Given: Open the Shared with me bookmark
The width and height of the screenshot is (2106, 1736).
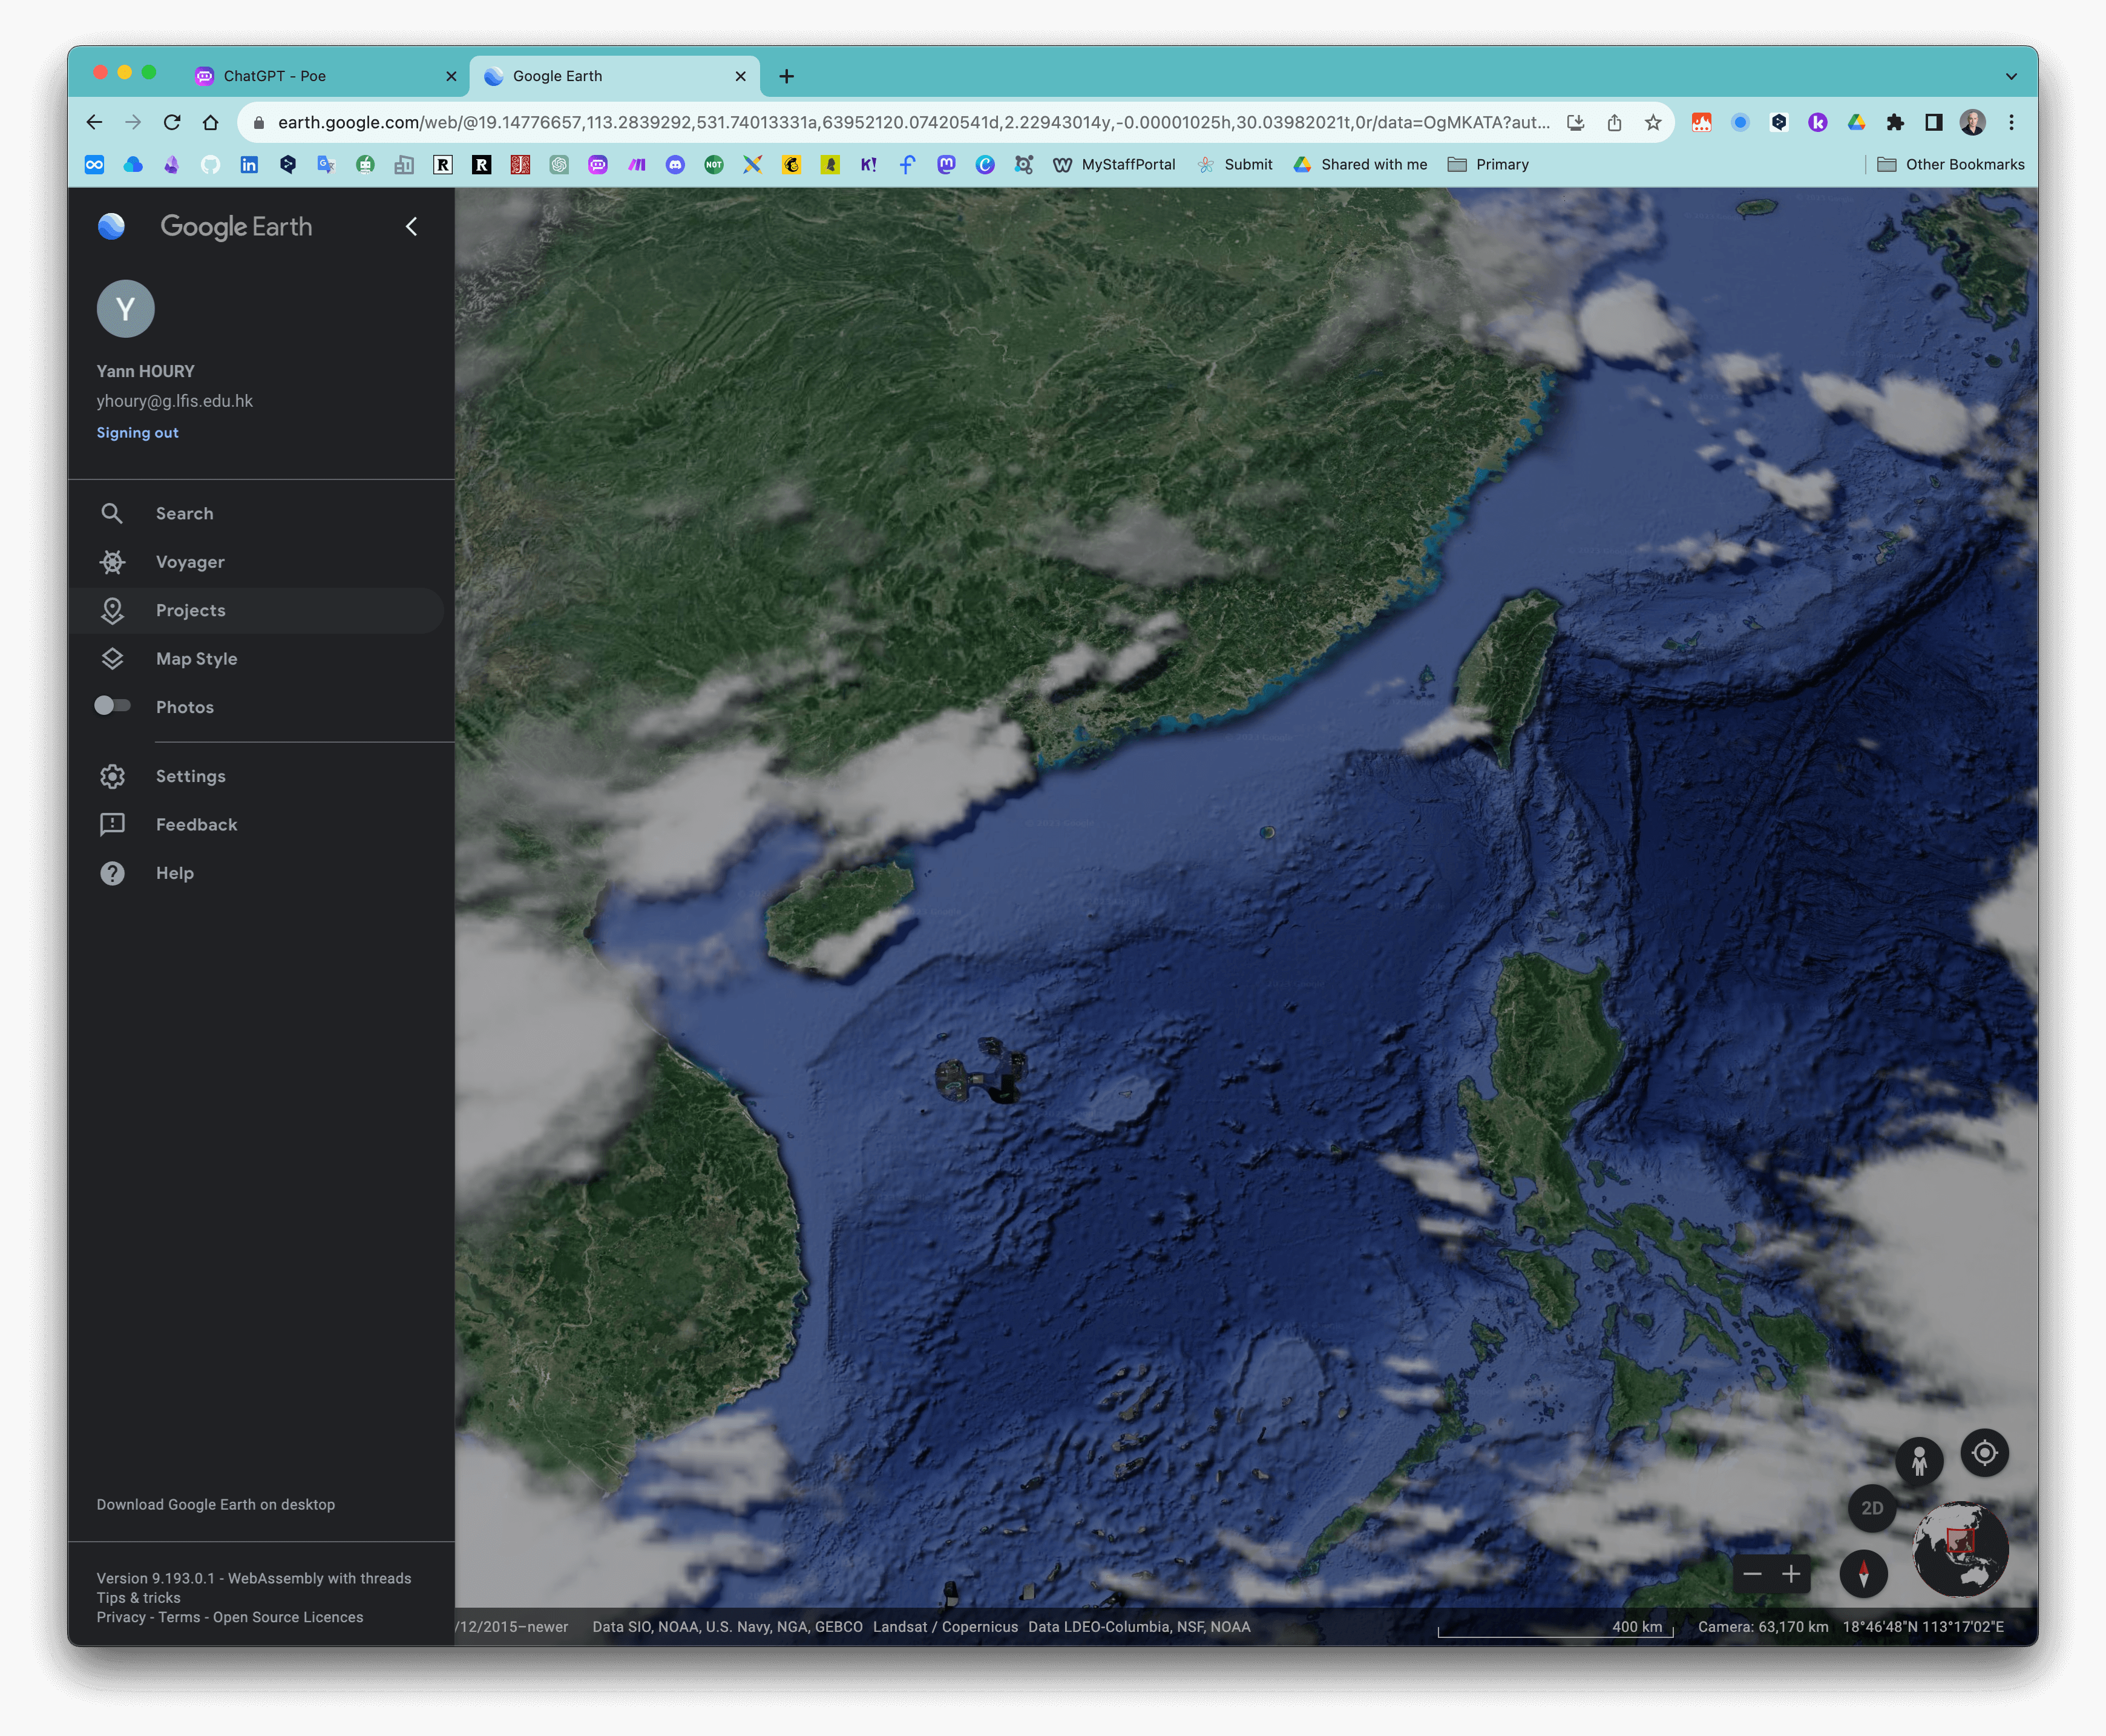Looking at the screenshot, I should [1360, 164].
